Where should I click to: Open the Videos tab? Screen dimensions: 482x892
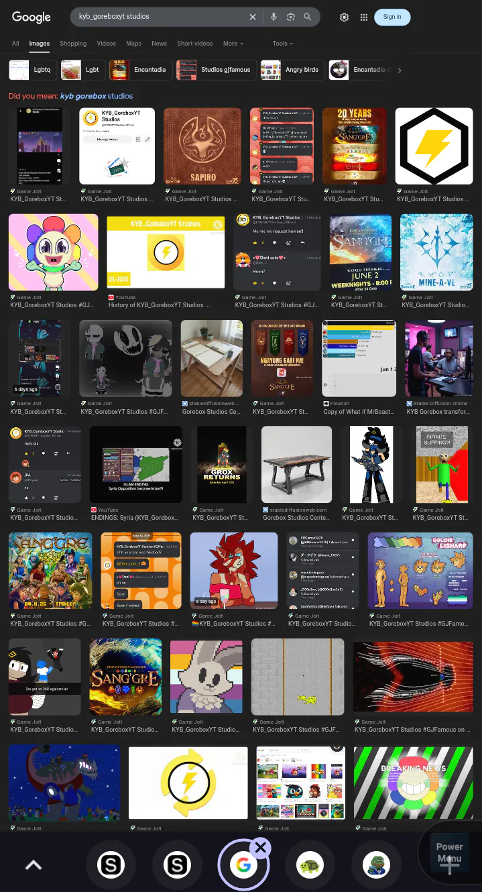click(106, 44)
